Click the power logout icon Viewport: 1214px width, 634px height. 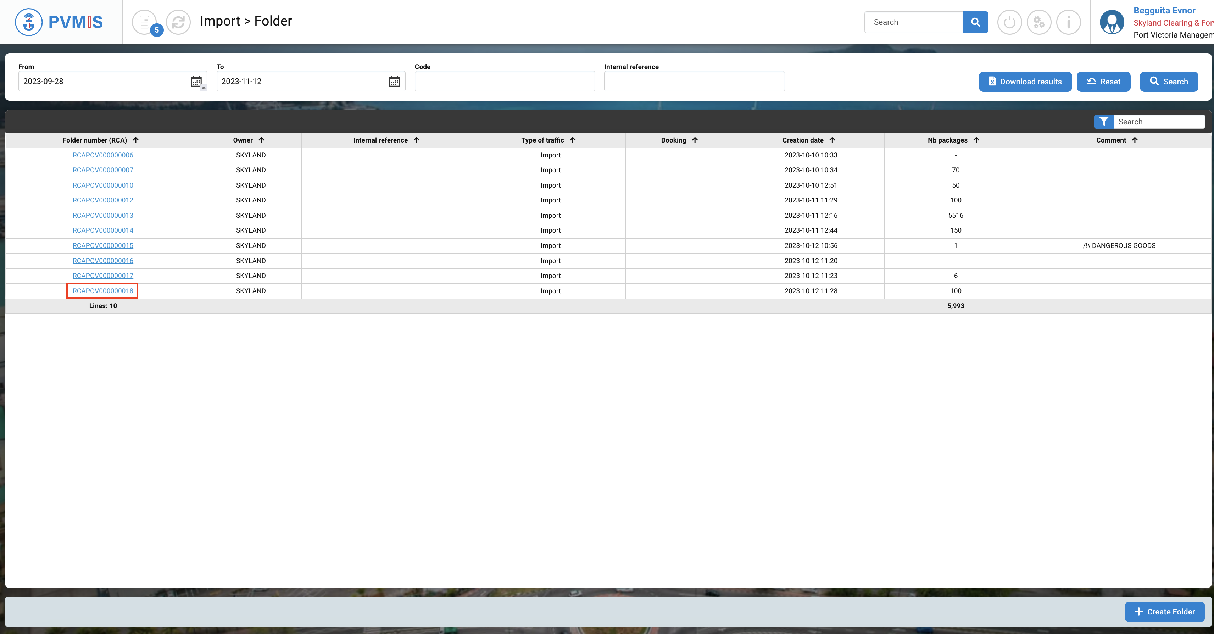(x=1009, y=22)
